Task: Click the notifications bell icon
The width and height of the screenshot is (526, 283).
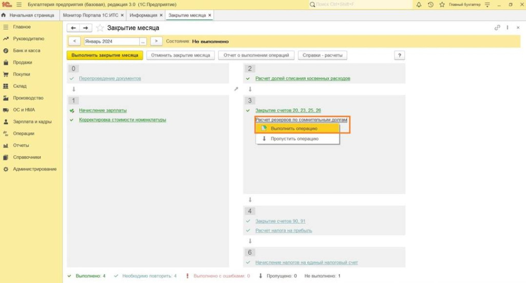Action: 419,5
